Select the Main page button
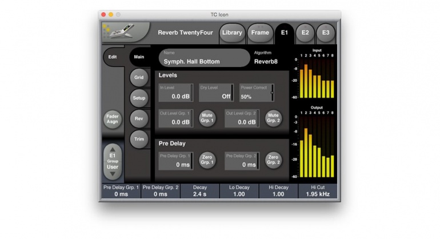Viewport: 440px width, 239px height. click(139, 57)
